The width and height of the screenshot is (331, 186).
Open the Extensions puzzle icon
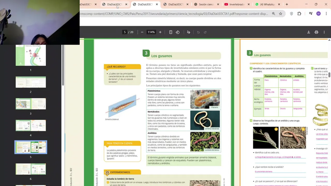tap(299, 14)
